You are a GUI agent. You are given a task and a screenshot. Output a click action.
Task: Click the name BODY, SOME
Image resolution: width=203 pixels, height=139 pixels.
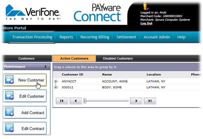click(112, 87)
